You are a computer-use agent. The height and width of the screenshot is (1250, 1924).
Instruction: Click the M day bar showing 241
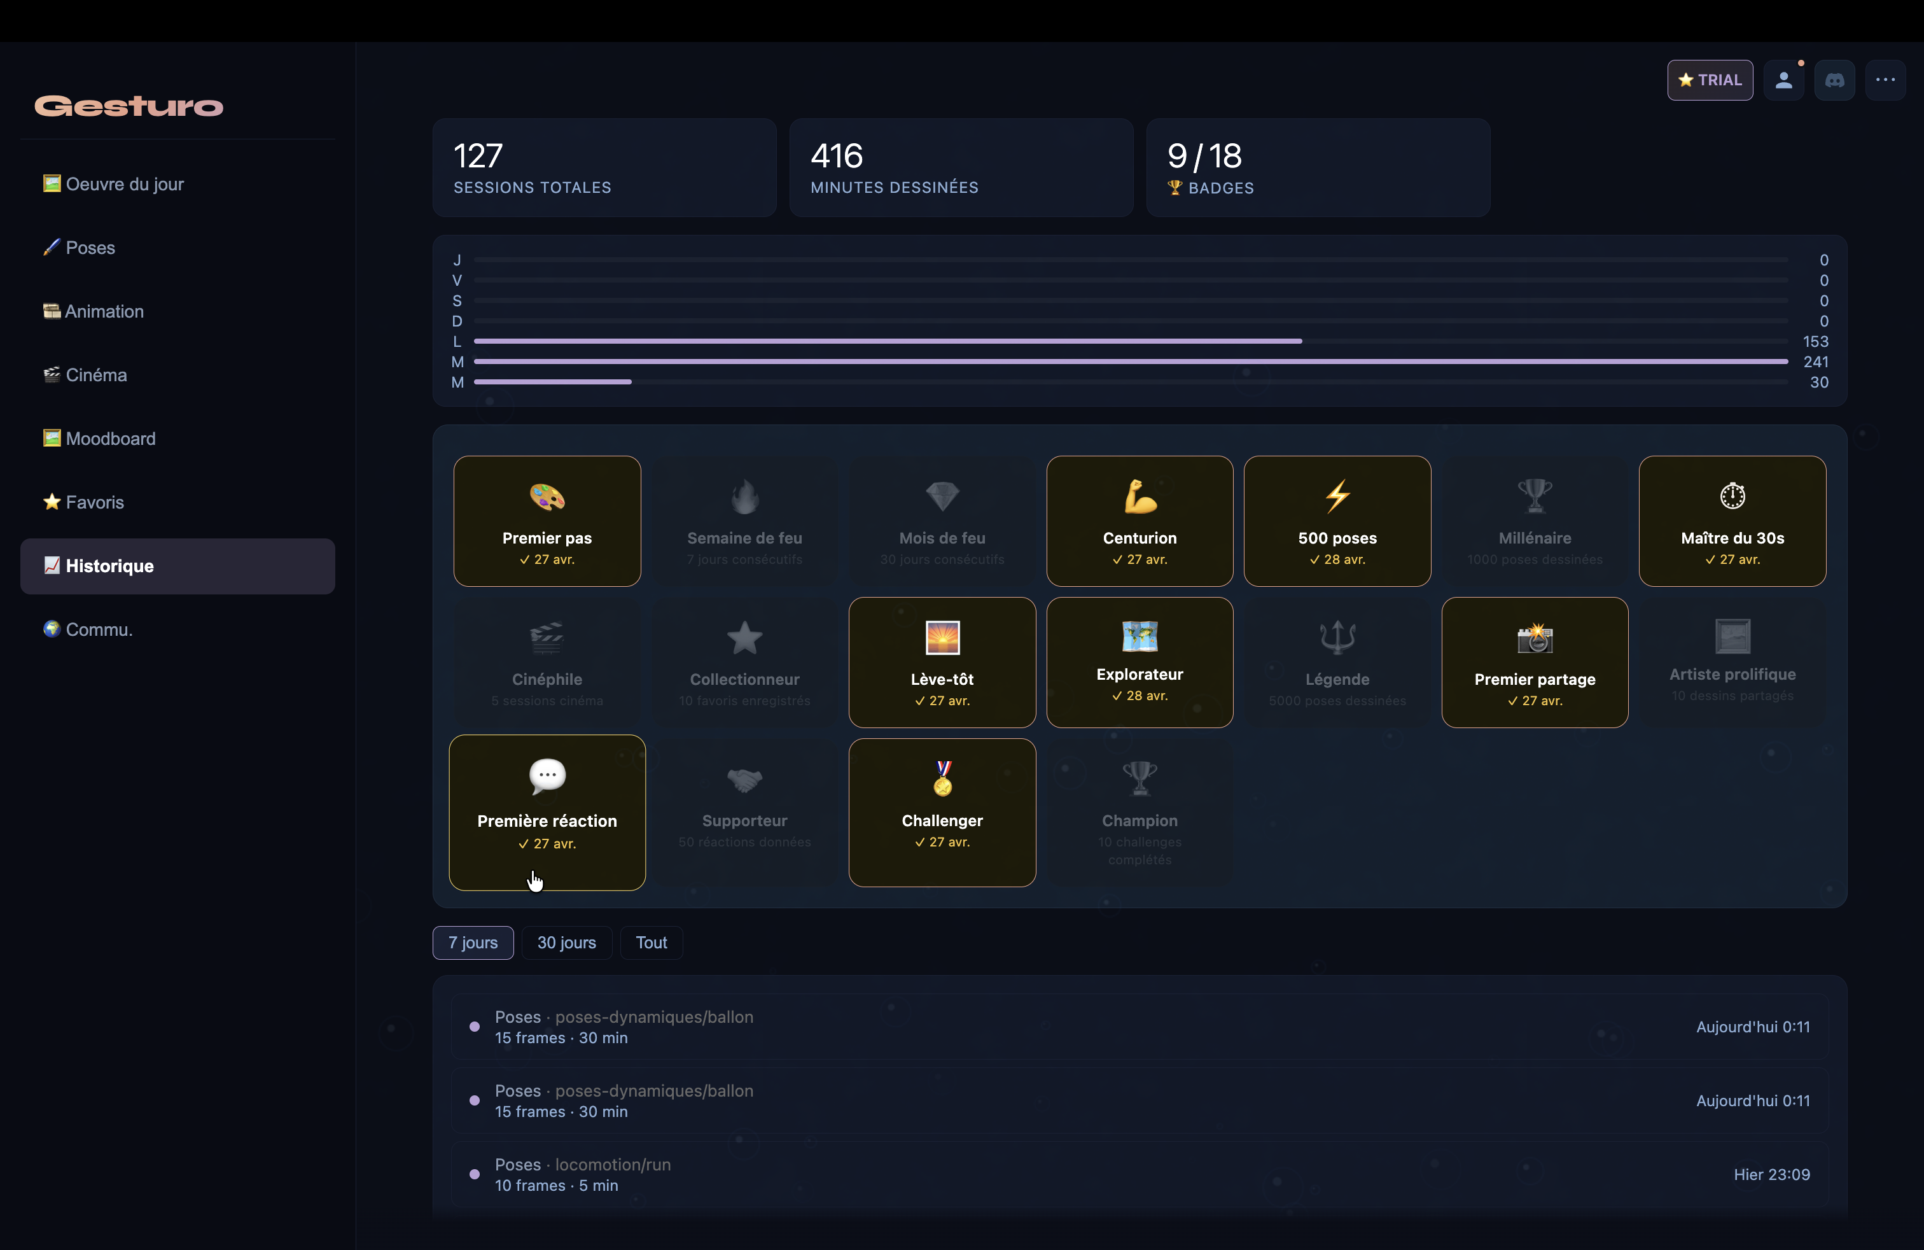pyautogui.click(x=1131, y=362)
